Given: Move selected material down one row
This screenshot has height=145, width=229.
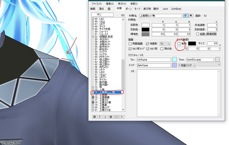Looking at the screenshot, I should pyautogui.click(x=105, y=117).
